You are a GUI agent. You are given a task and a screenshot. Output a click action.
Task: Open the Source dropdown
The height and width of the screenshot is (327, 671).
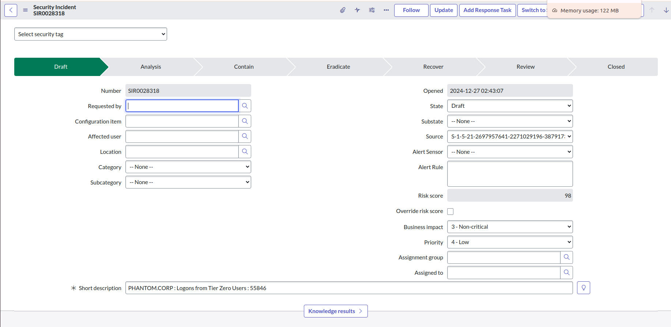[x=510, y=137]
